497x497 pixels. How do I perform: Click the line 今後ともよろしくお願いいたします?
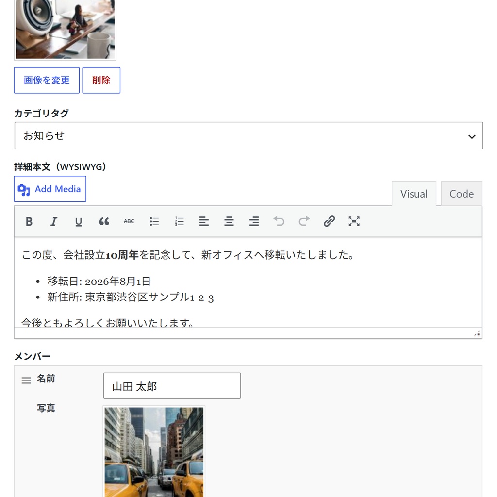click(x=108, y=322)
